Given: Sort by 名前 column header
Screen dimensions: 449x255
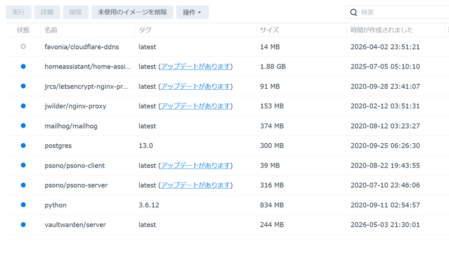Looking at the screenshot, I should click(x=88, y=30).
